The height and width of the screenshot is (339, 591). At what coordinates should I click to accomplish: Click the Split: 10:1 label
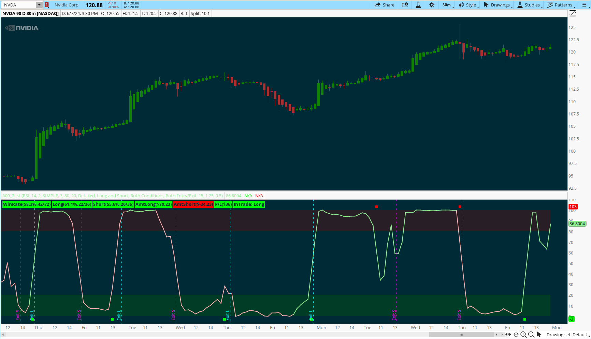coord(200,13)
